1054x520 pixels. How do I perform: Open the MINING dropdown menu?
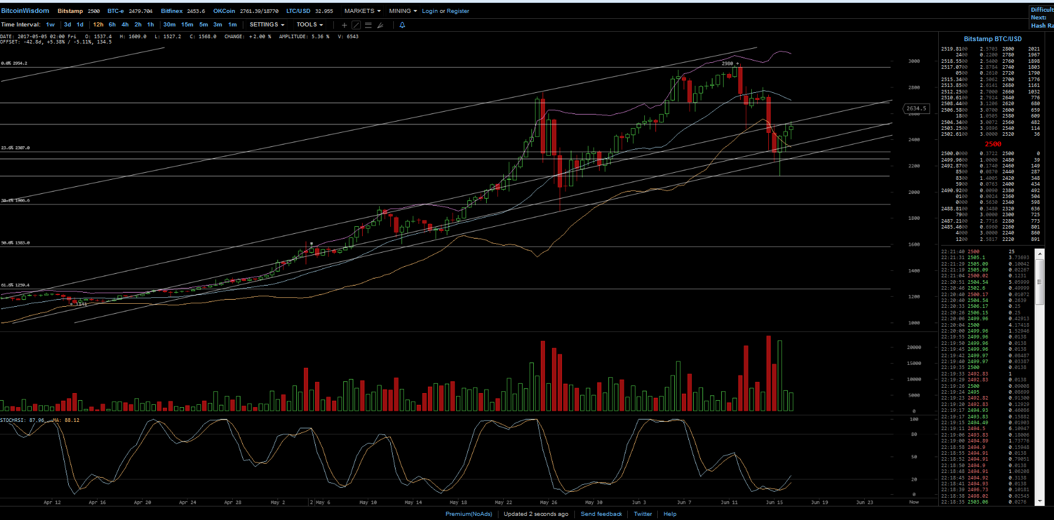pos(403,11)
